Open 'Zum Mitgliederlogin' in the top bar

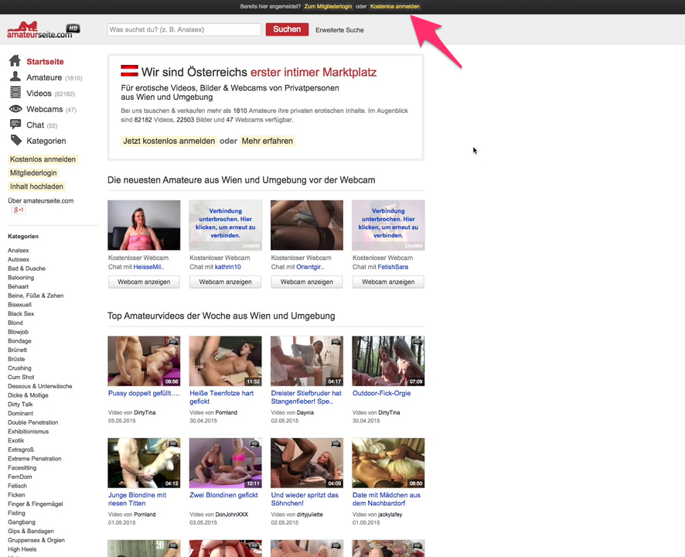click(329, 6)
